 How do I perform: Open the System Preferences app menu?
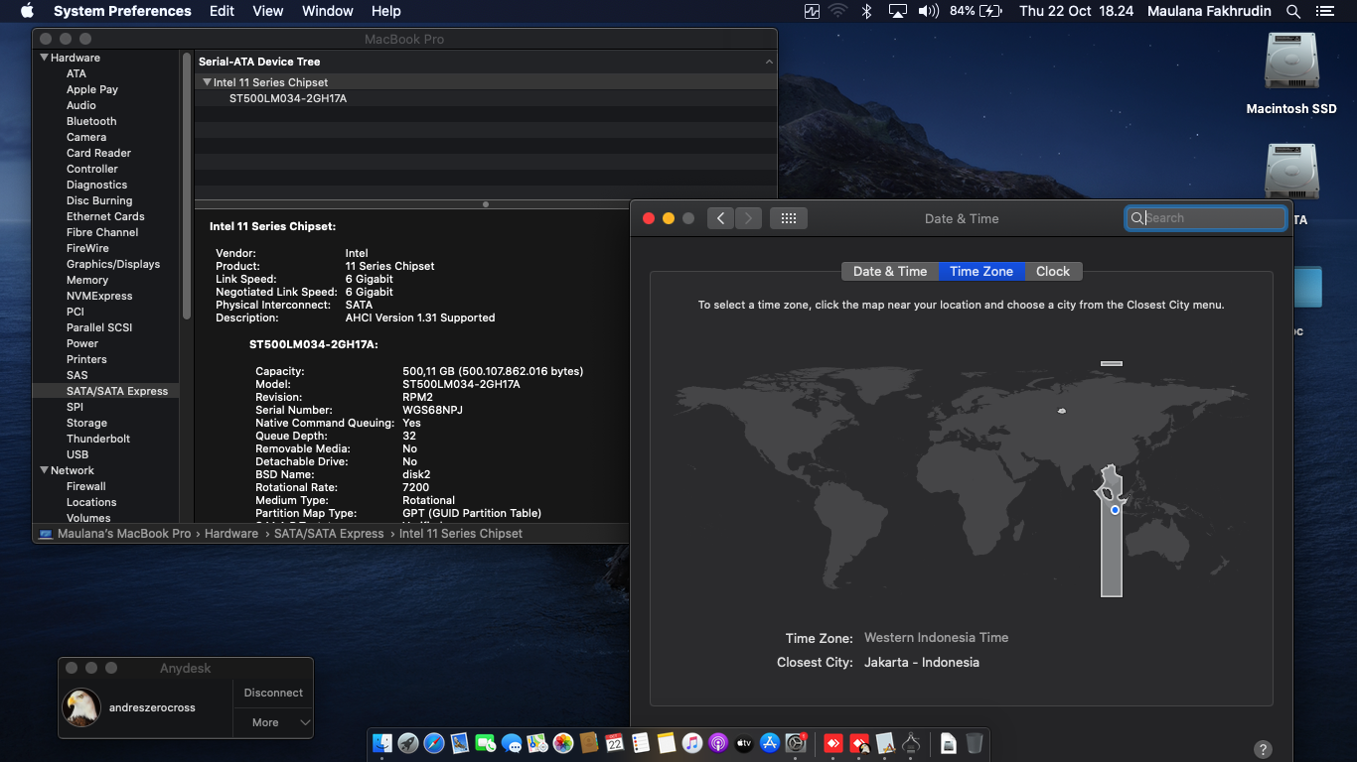[122, 11]
